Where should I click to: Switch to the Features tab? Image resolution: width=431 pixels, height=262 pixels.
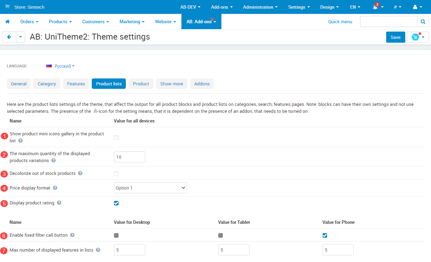[76, 84]
